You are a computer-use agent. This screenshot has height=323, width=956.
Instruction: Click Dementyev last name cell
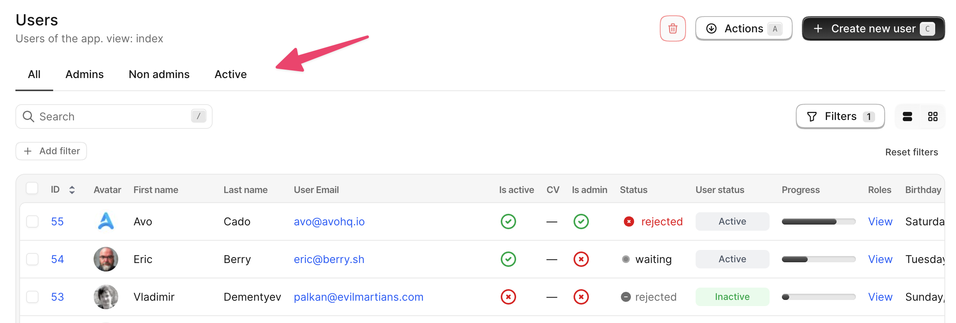[252, 297]
